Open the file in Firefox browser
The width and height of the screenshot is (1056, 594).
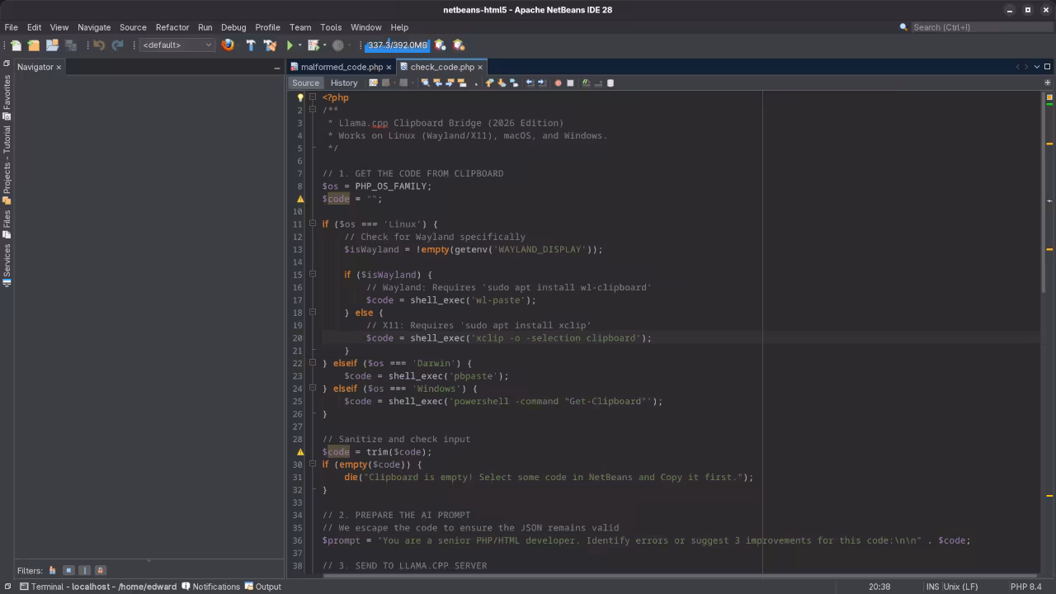228,45
